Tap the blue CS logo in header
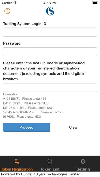The image size is (100, 177). point(50,11)
